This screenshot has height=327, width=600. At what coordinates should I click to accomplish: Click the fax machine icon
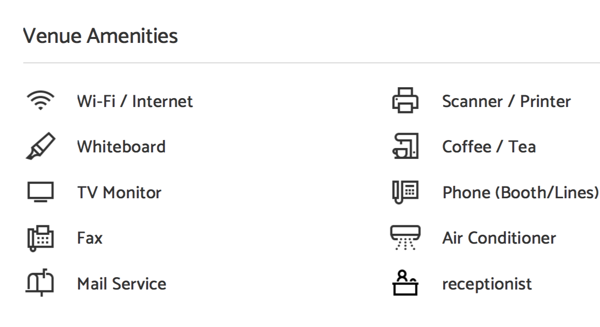click(x=40, y=238)
